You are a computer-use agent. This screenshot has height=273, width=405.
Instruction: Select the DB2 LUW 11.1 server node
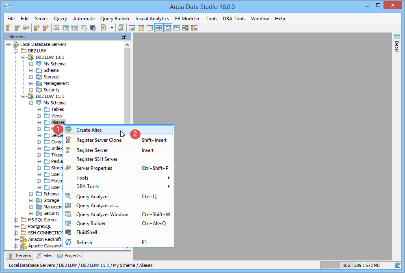pyautogui.click(x=50, y=96)
